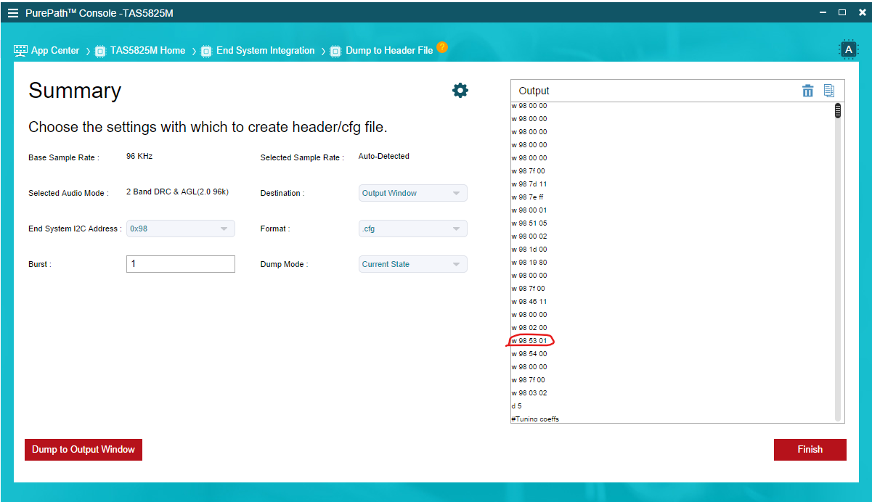Click the 'Auto-Detected' sample rate value

point(384,156)
